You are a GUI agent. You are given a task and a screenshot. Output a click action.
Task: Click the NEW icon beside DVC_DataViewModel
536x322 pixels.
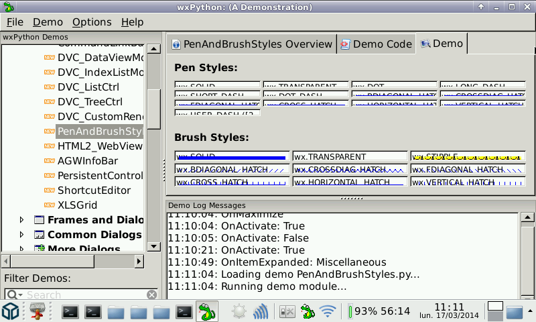pos(50,58)
